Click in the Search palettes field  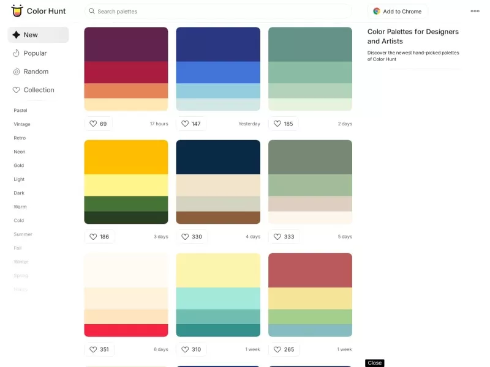(x=218, y=11)
